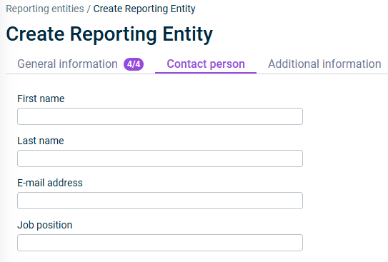Click the Job position label

point(45,225)
